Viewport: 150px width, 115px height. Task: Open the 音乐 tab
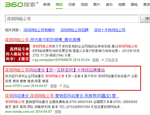coord(109,4)
